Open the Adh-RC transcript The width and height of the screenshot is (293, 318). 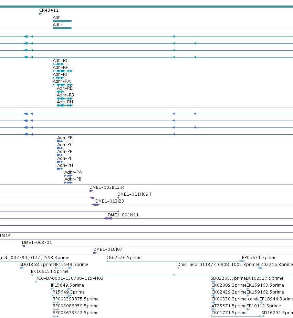[58, 64]
